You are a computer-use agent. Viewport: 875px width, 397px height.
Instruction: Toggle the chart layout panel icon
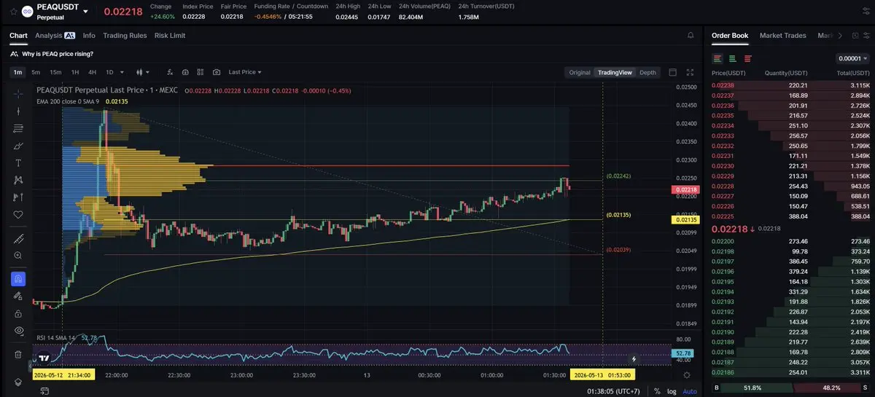click(x=672, y=72)
